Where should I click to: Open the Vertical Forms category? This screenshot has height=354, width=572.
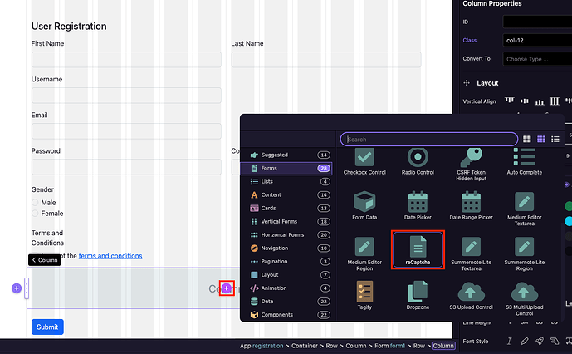click(x=286, y=221)
